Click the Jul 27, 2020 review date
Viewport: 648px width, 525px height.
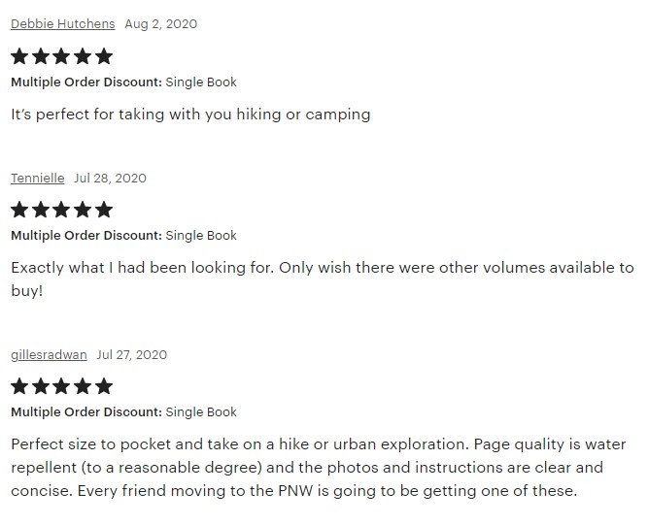131,354
